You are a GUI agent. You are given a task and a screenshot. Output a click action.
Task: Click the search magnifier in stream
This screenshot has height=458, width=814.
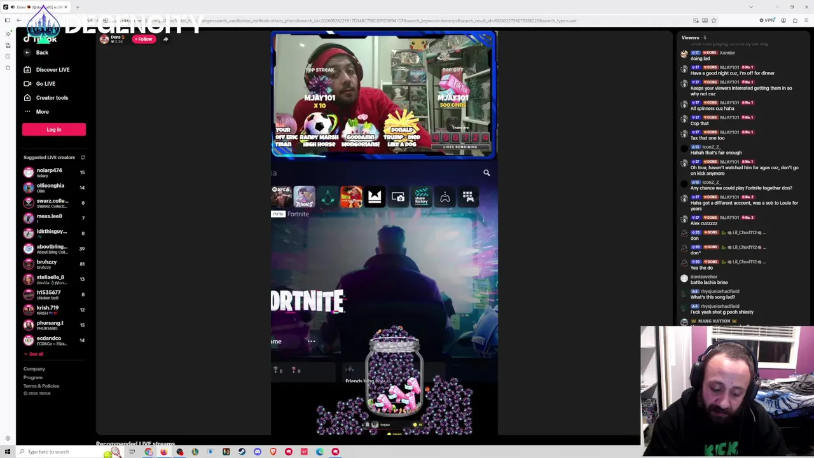pyautogui.click(x=486, y=173)
